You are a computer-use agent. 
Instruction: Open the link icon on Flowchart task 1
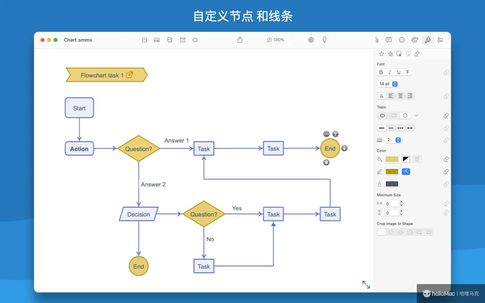click(x=130, y=75)
